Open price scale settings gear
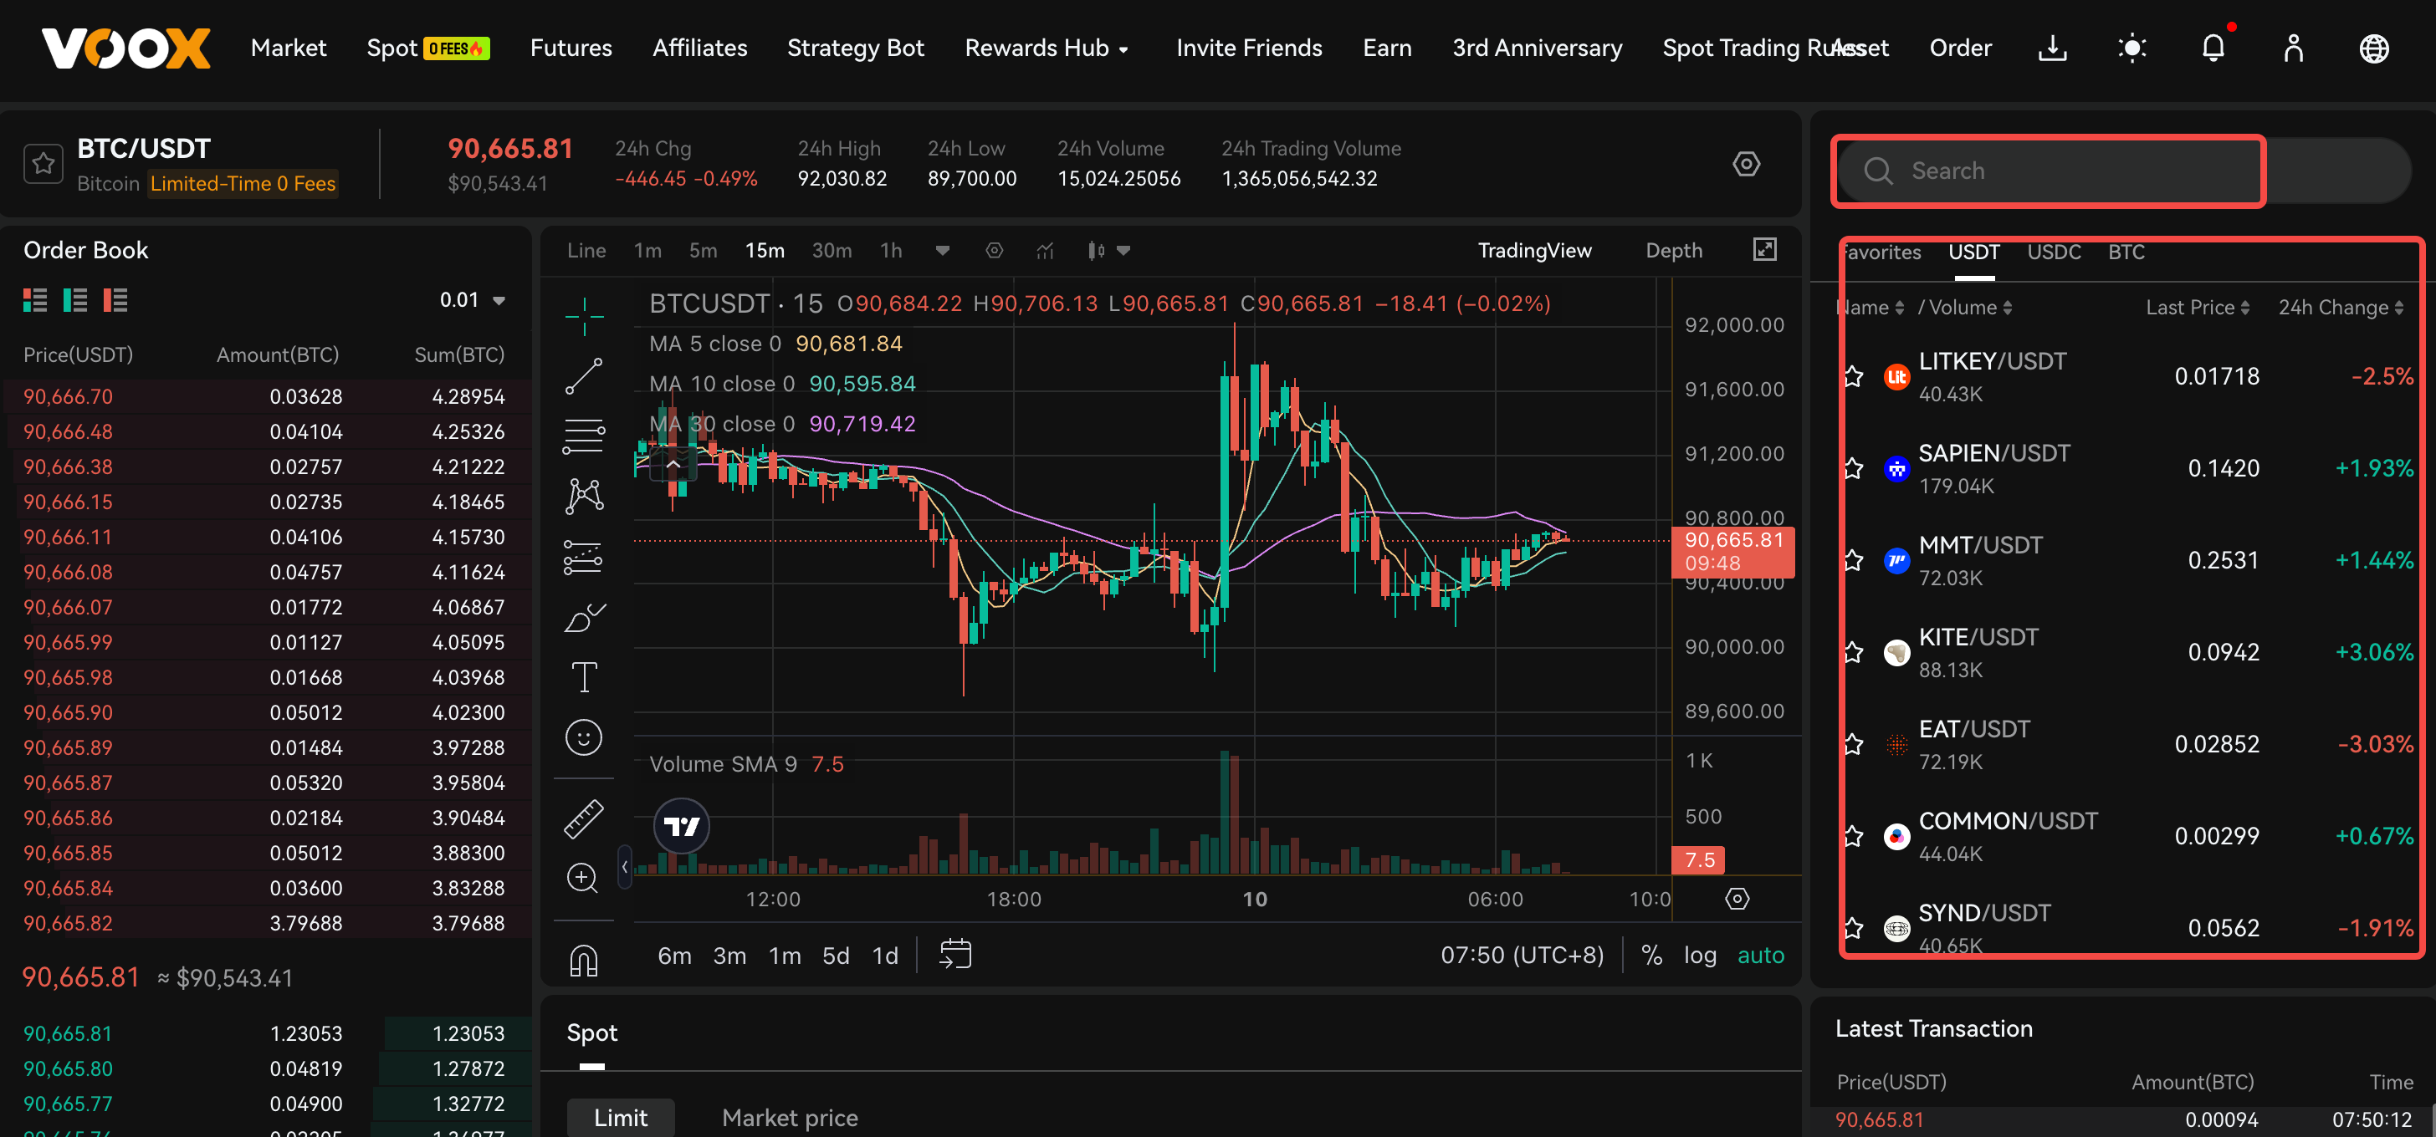Screen dimensions: 2436x1137 pyautogui.click(x=1736, y=899)
